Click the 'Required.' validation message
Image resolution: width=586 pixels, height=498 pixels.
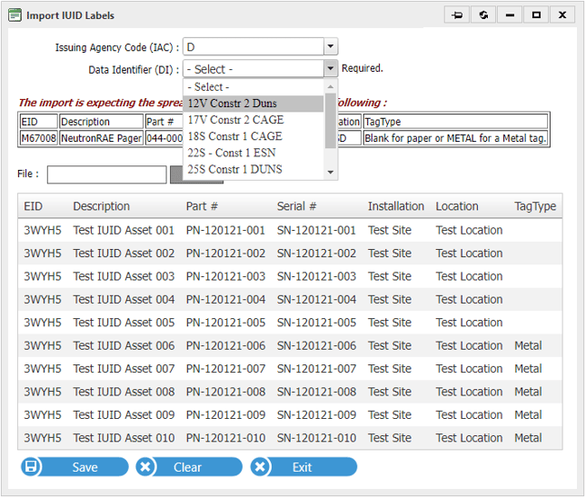tap(363, 68)
